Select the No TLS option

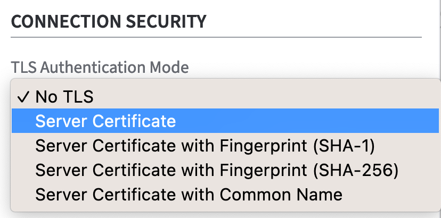[x=64, y=97]
